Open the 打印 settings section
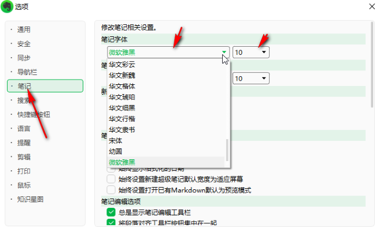The height and width of the screenshot is (228, 376). [x=24, y=171]
